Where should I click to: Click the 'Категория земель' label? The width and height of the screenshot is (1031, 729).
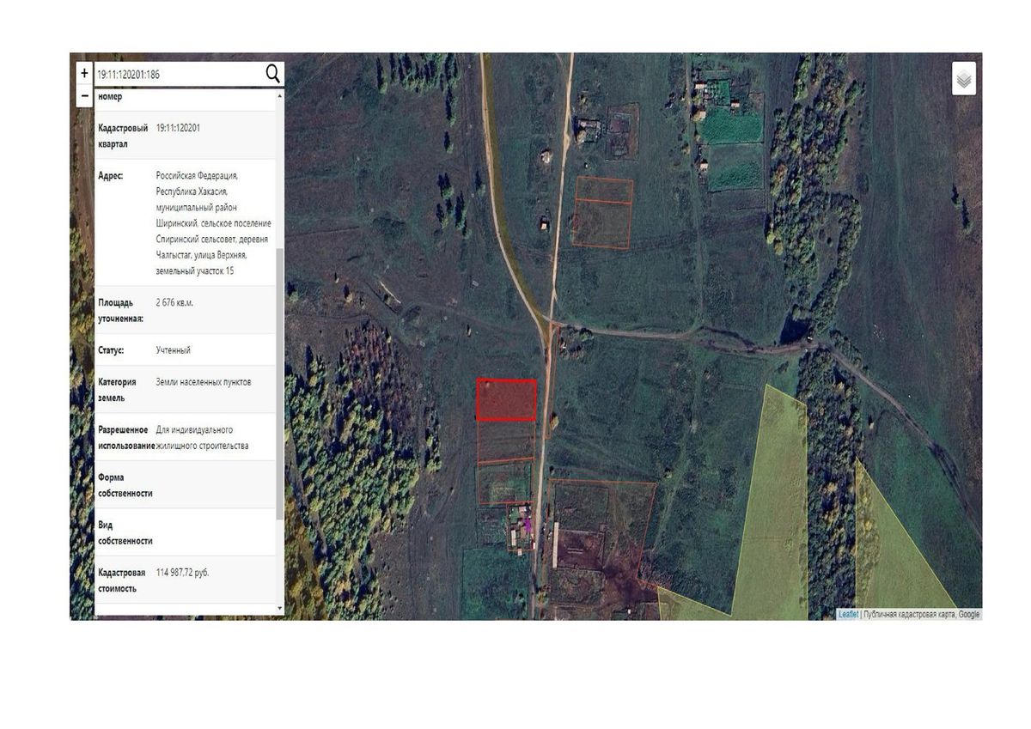coord(117,390)
